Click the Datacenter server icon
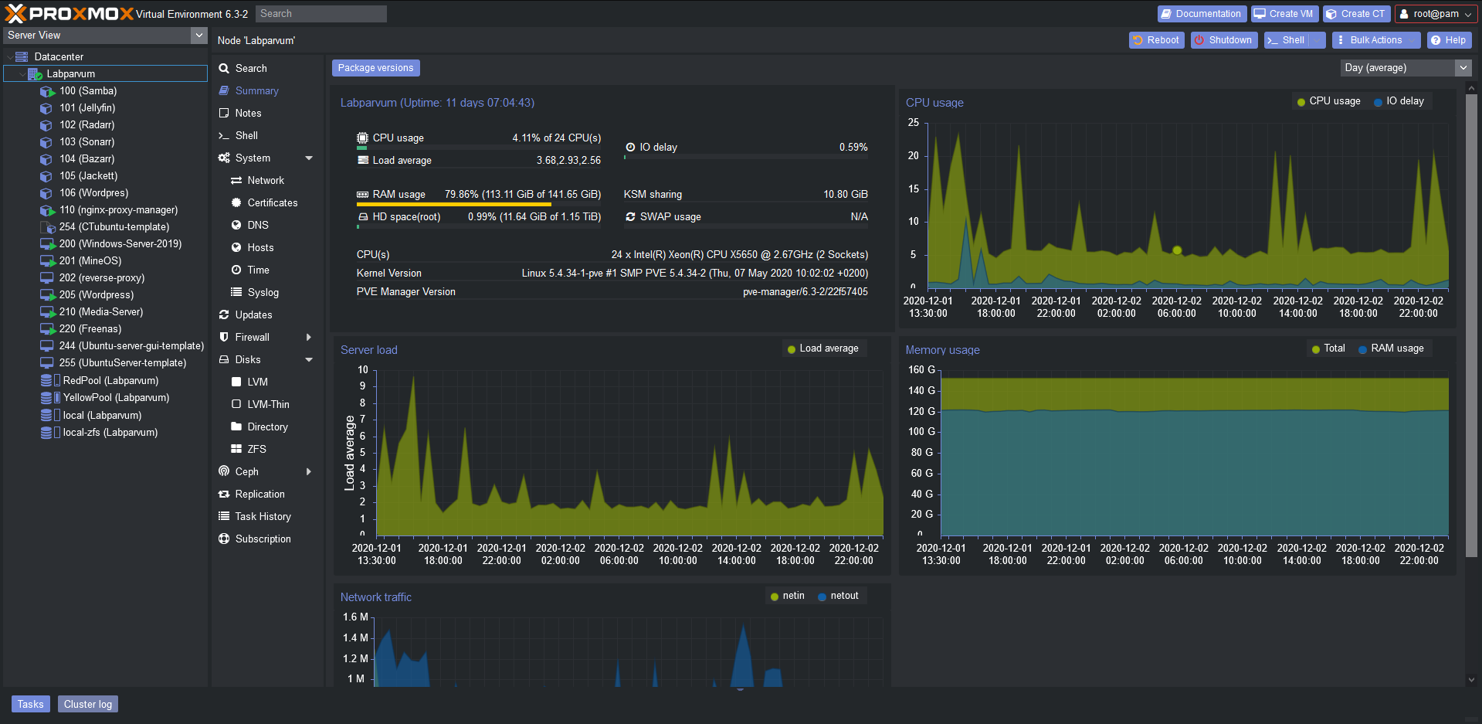The height and width of the screenshot is (724, 1482). [x=22, y=56]
